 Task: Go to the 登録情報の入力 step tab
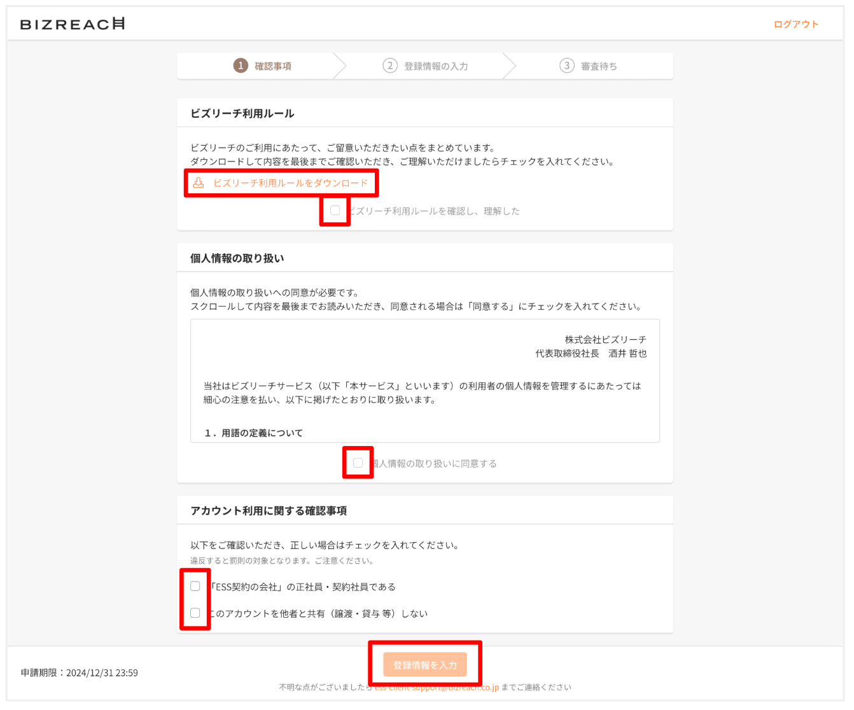tap(436, 66)
